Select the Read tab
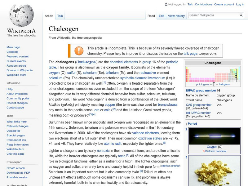Image resolution: width=248 pixels, height=186 pixels. [151, 16]
